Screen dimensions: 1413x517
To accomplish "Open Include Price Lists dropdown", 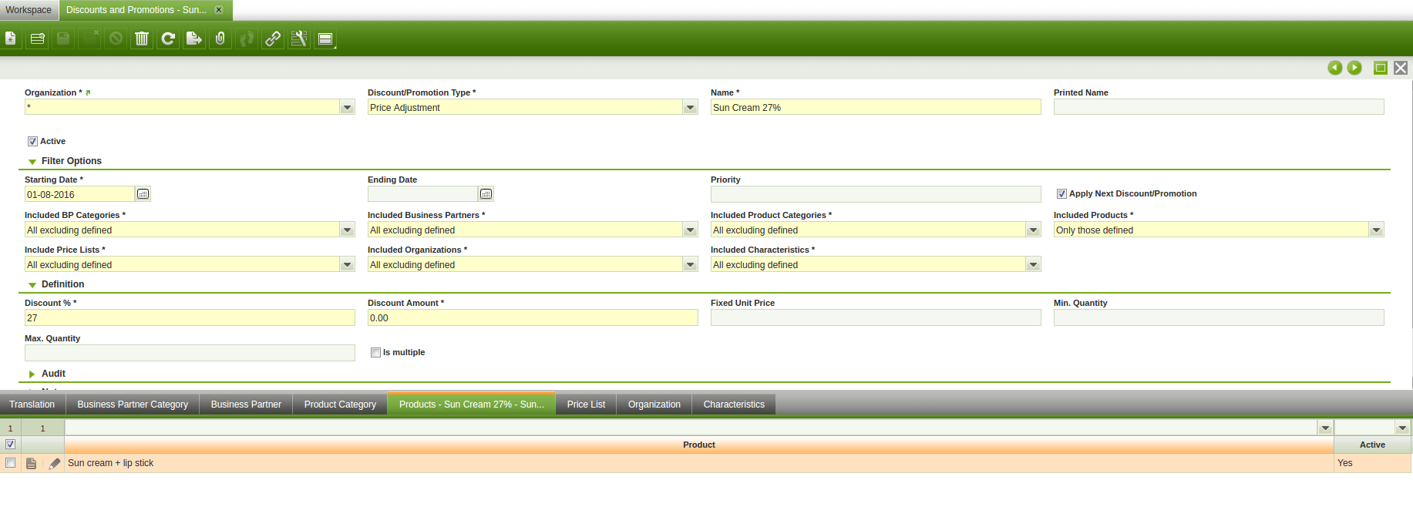I will click(x=348, y=264).
